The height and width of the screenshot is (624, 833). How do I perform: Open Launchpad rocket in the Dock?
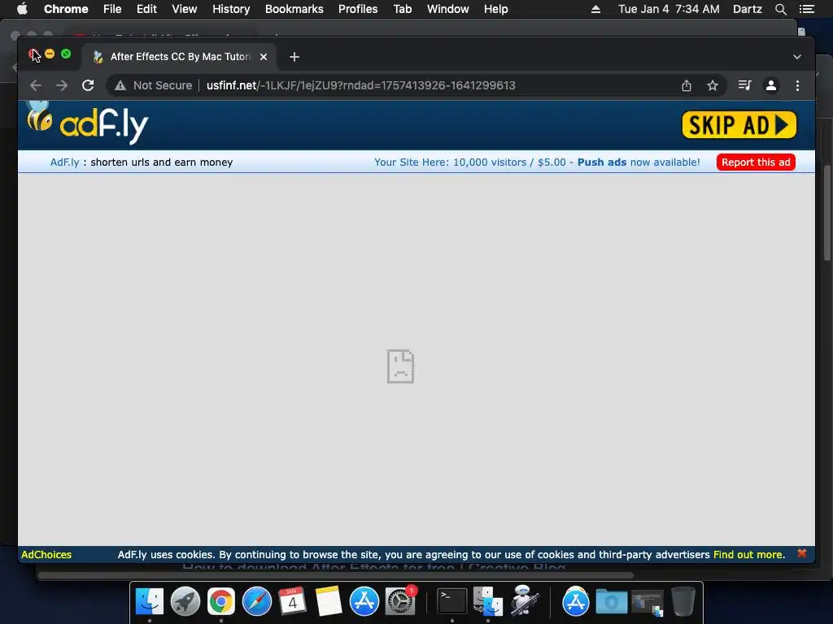click(x=185, y=601)
